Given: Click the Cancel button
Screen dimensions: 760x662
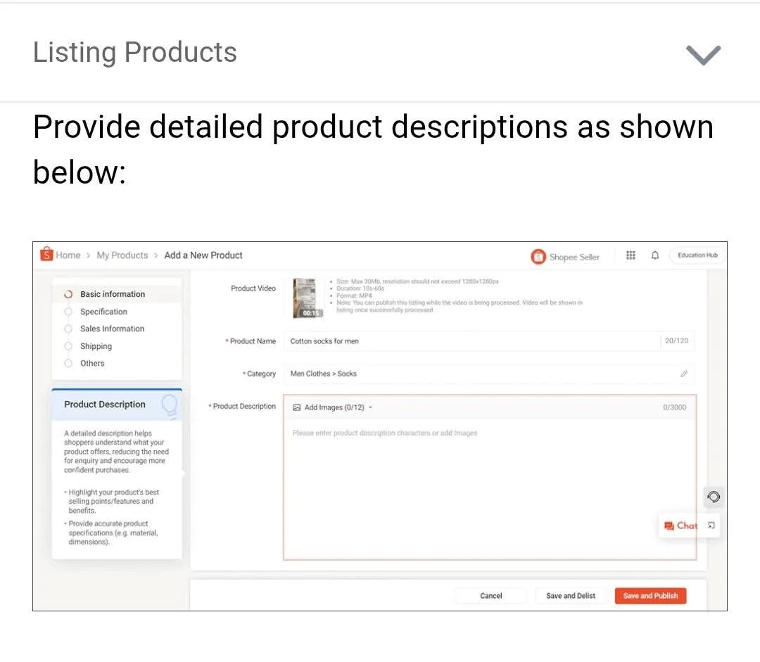Looking at the screenshot, I should point(490,596).
